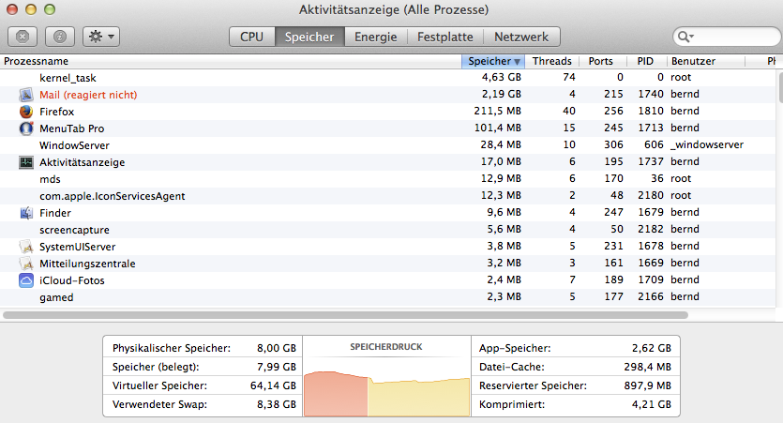This screenshot has height=423, width=783.
Task: Click the Mitteilungszentrale icon
Action: [x=26, y=264]
